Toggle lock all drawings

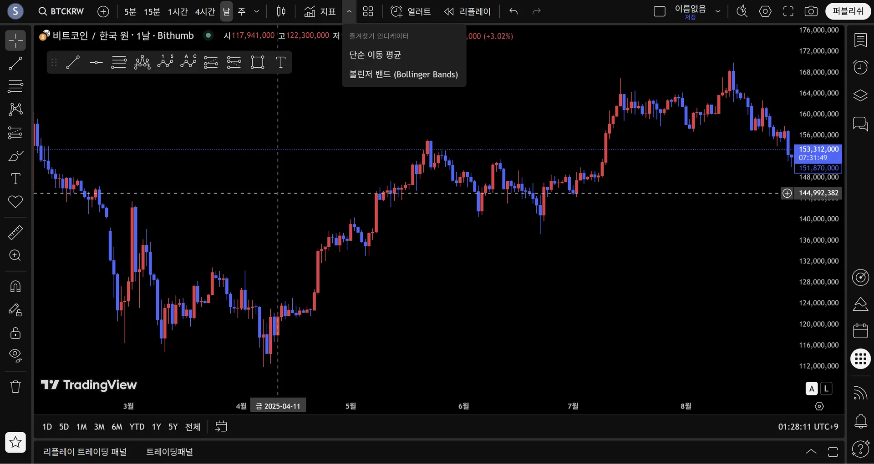coord(15,333)
